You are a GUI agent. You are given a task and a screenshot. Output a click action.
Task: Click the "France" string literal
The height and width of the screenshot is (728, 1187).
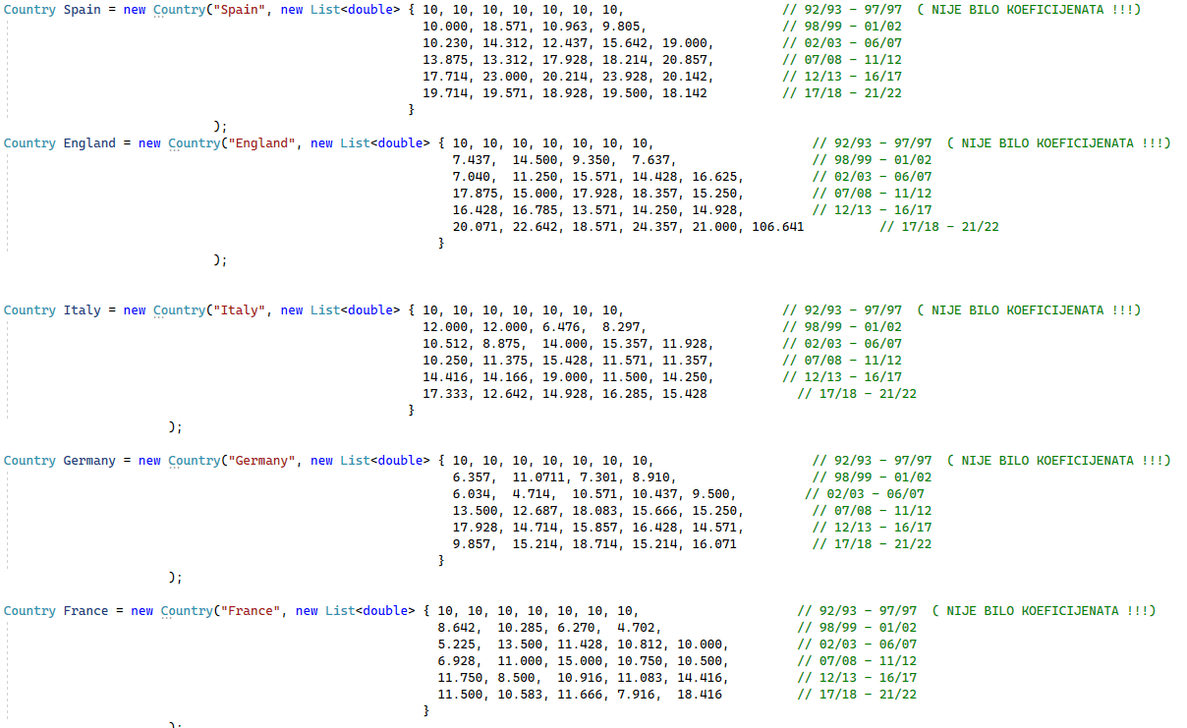pyautogui.click(x=251, y=611)
